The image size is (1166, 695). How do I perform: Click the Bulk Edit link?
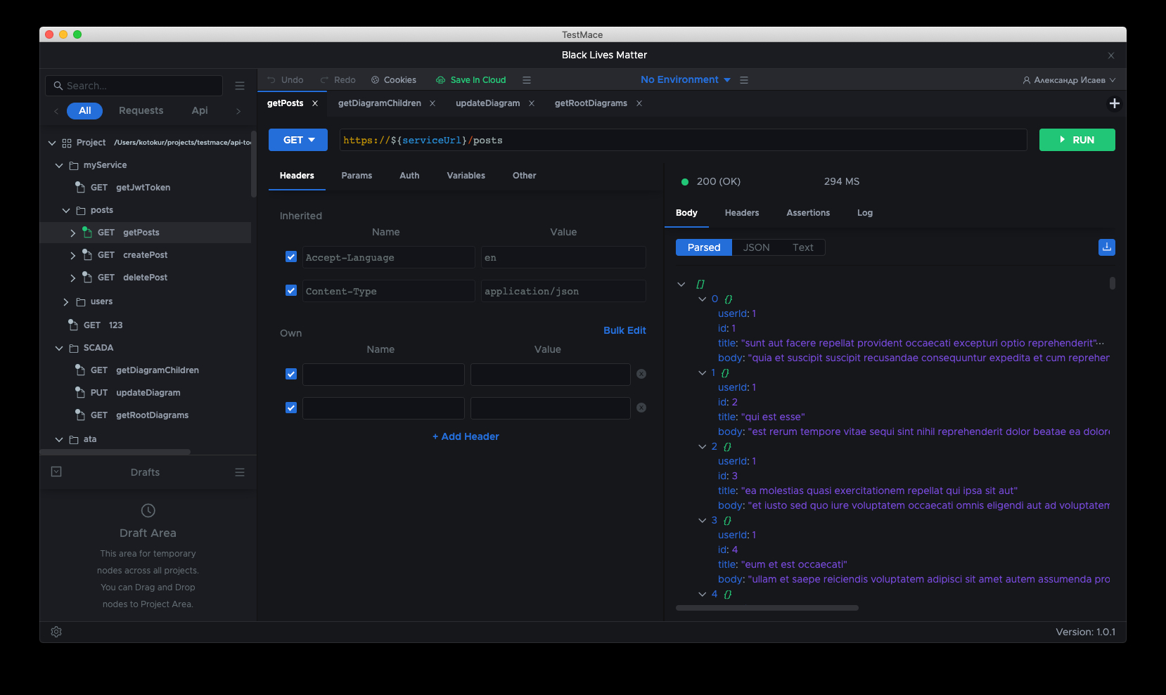tap(624, 330)
